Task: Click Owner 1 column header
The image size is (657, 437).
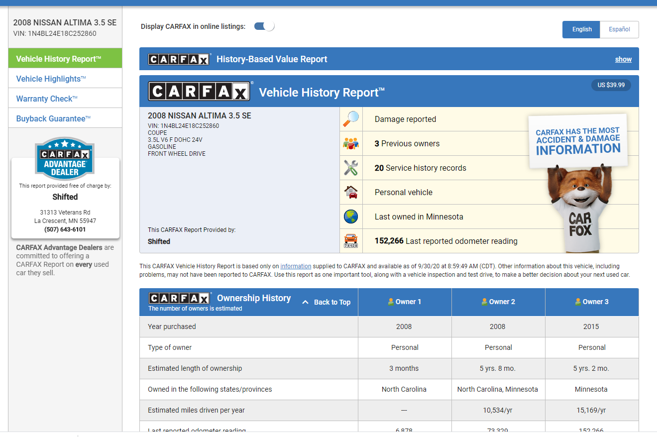Action: tap(405, 302)
